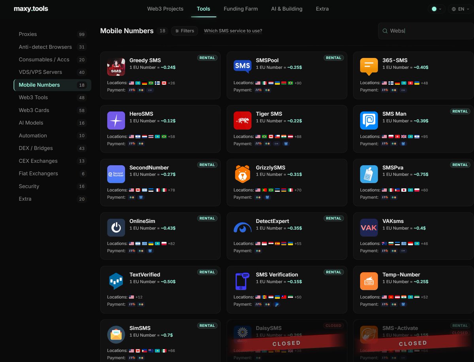The width and height of the screenshot is (474, 362).
Task: Open the Extra top navigation tab
Action: click(322, 9)
